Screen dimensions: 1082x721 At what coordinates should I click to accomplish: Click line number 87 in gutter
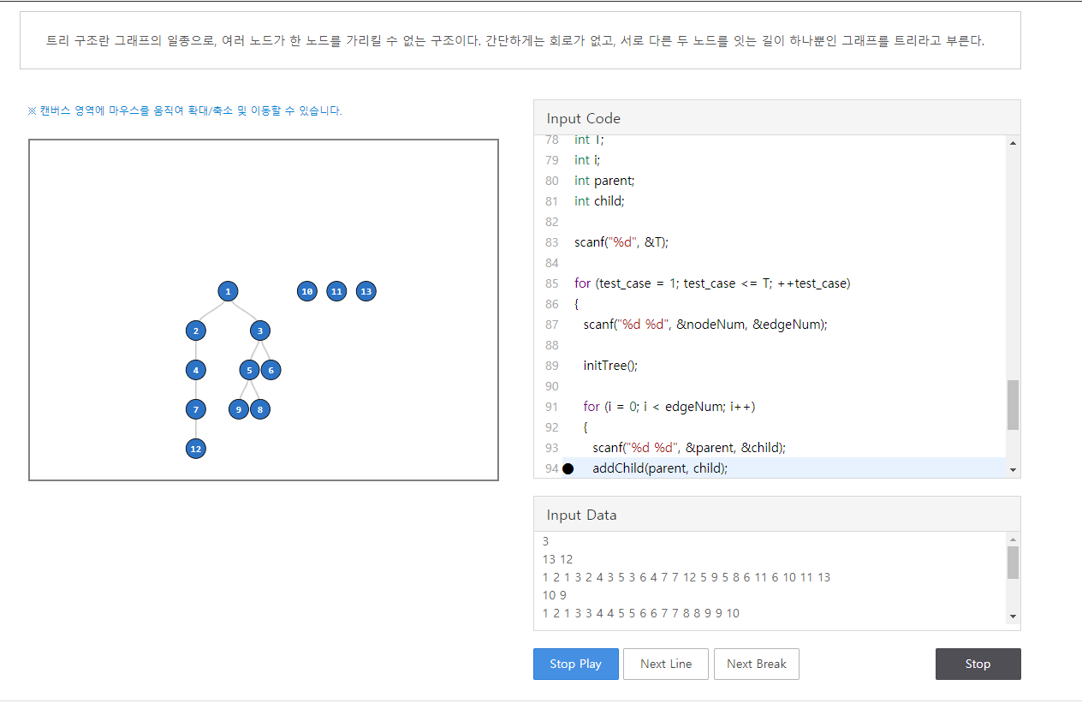551,325
